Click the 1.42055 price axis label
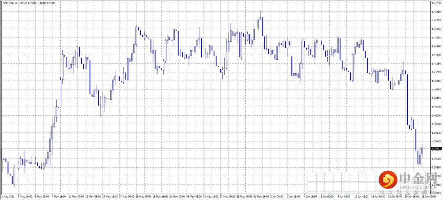This screenshot has height=200, width=443. point(435,29)
